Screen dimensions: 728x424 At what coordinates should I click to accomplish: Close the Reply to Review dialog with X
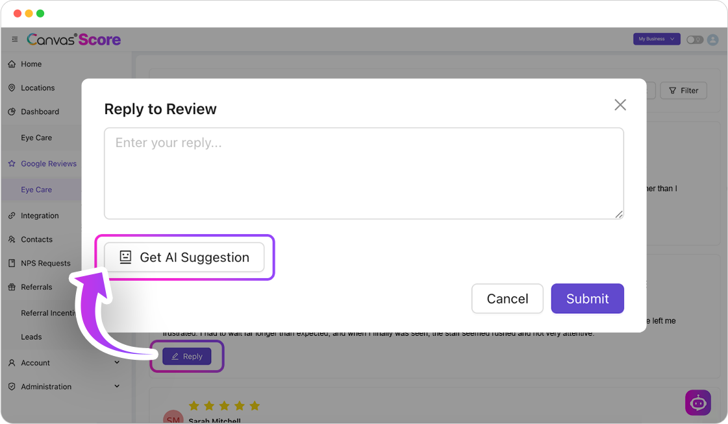point(620,105)
